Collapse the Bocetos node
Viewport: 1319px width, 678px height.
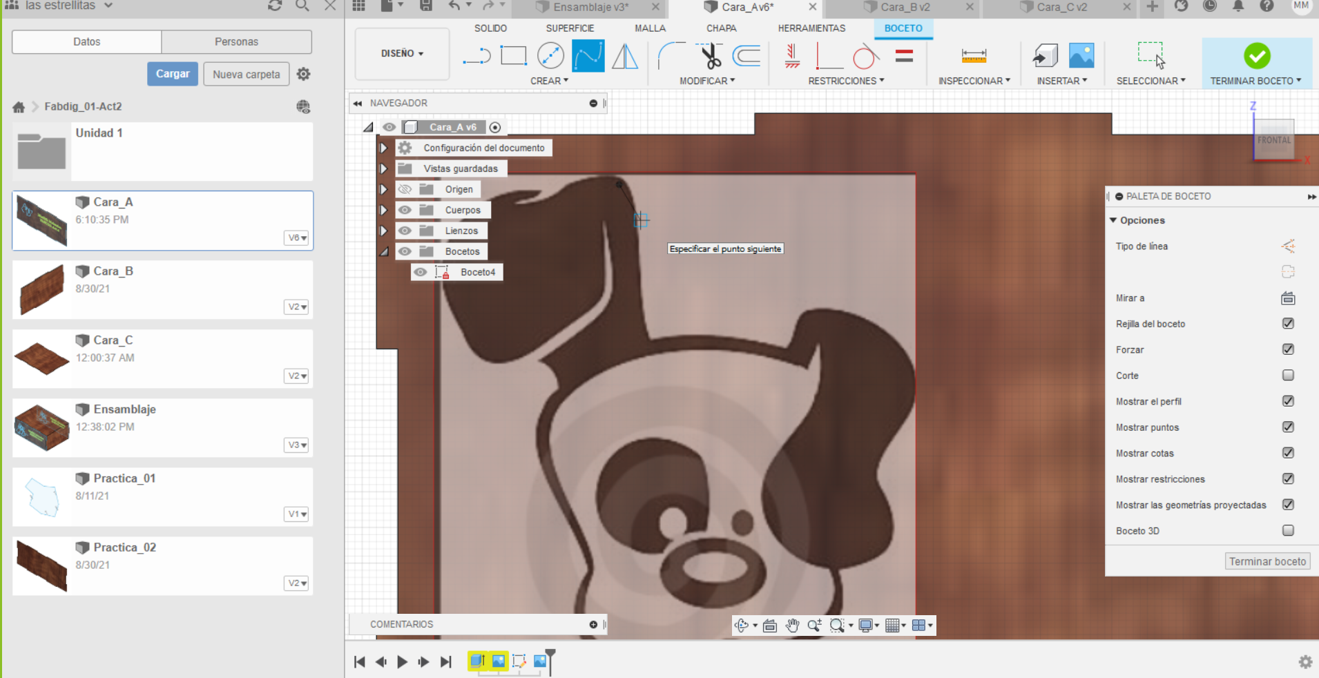pos(384,252)
